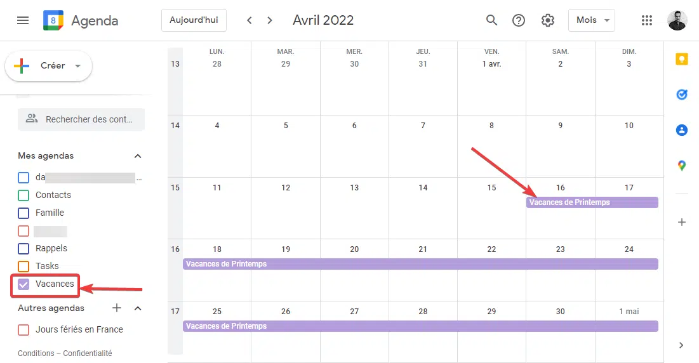Go to the next month
The height and width of the screenshot is (363, 699).
coord(269,20)
